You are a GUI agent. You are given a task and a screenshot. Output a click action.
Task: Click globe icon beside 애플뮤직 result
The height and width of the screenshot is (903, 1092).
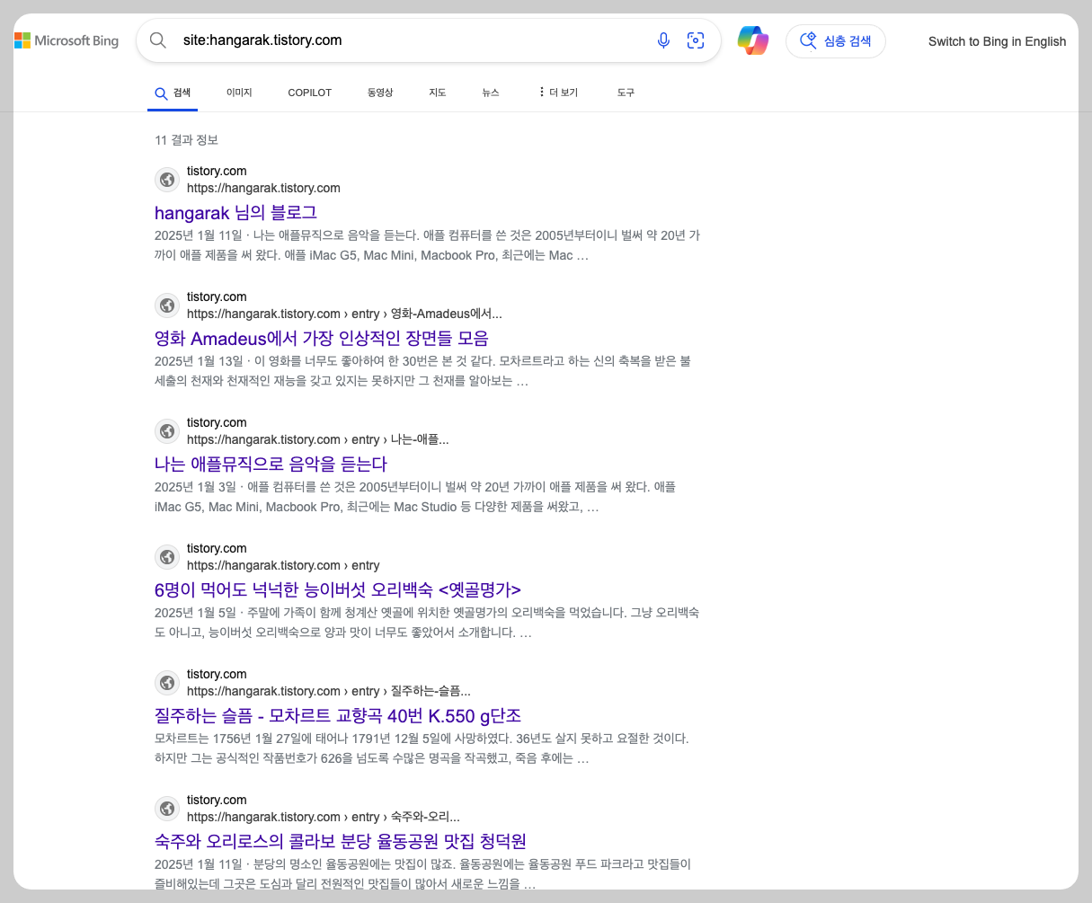click(167, 431)
